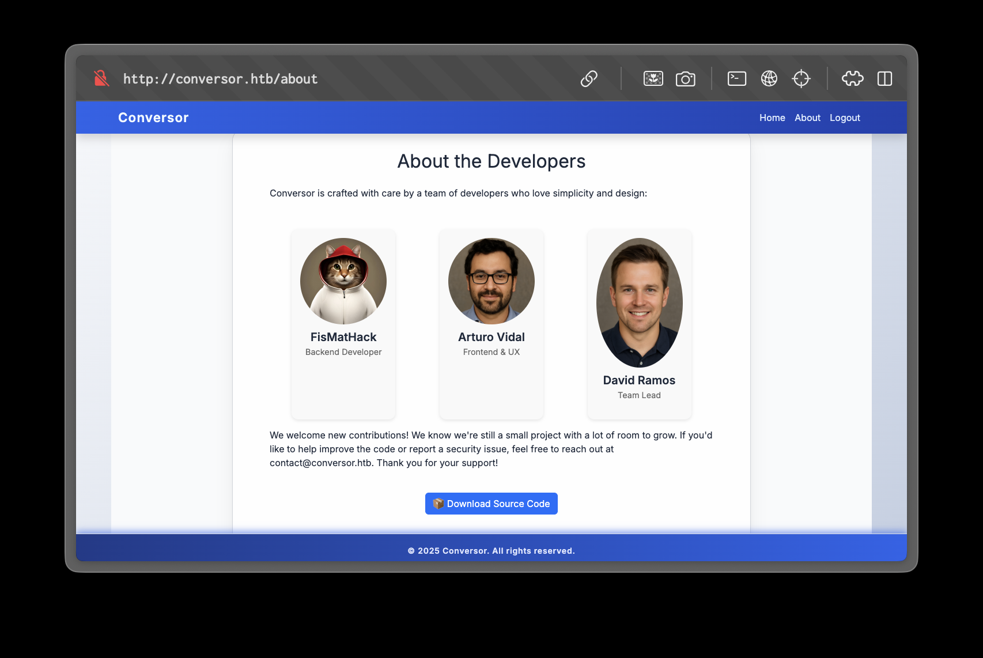Click the red insecure connection lock icon

[101, 78]
